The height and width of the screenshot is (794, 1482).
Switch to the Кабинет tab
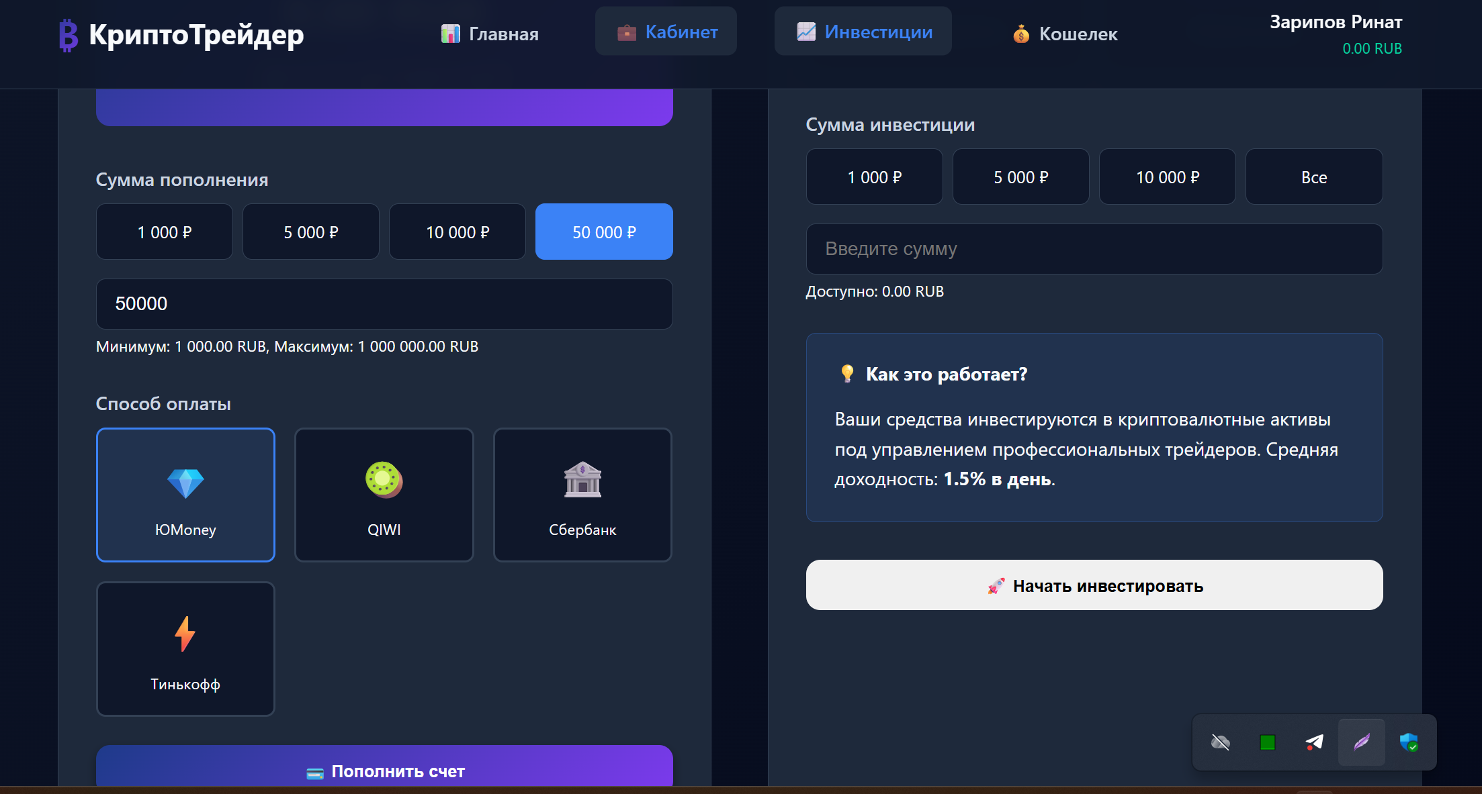pyautogui.click(x=666, y=32)
